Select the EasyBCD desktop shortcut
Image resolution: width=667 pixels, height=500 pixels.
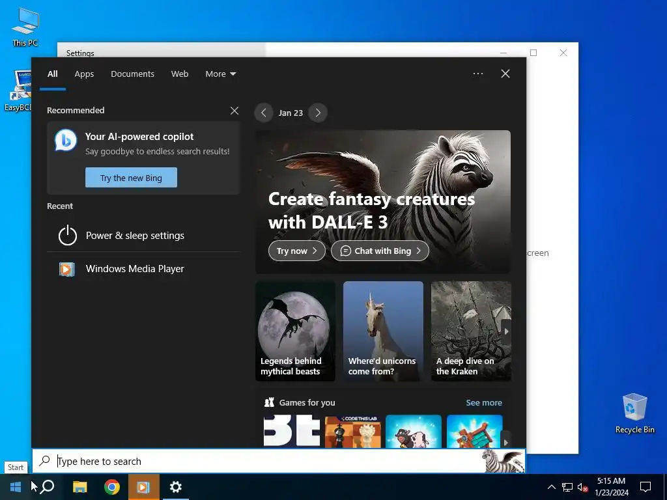point(18,90)
